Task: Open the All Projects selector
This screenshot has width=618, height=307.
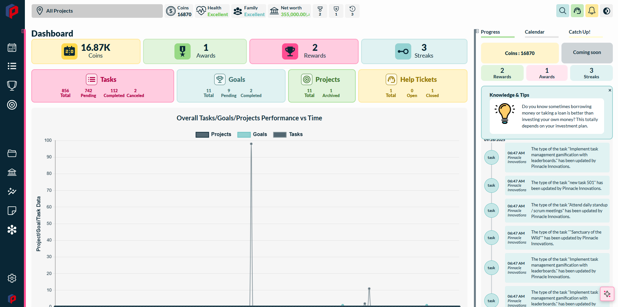Action: pyautogui.click(x=97, y=11)
